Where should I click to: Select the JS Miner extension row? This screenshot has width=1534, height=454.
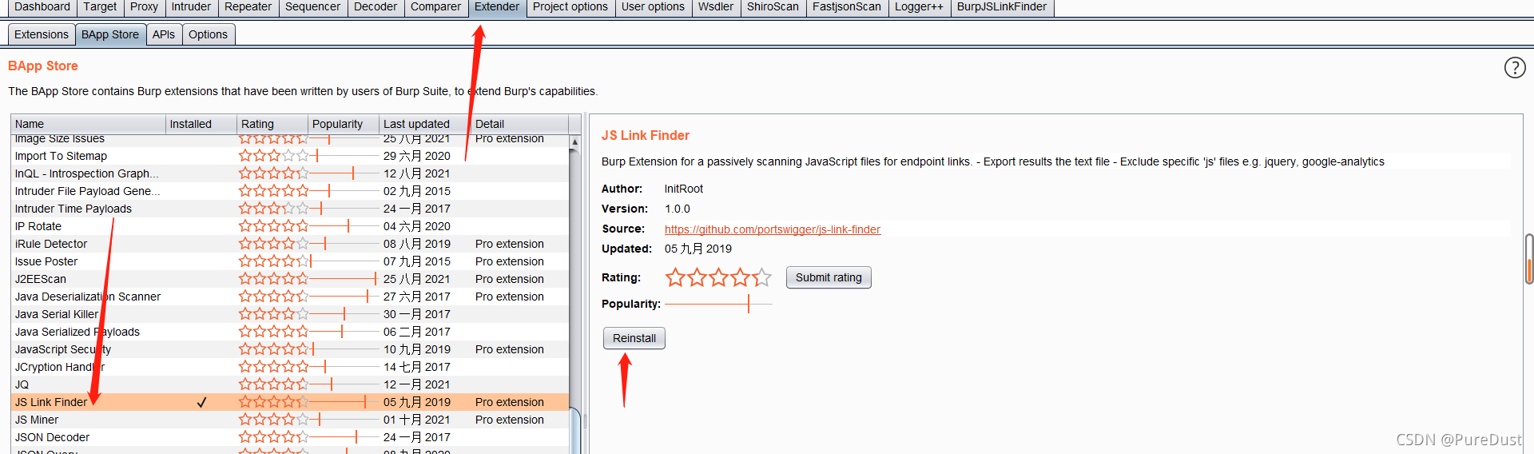pos(290,420)
